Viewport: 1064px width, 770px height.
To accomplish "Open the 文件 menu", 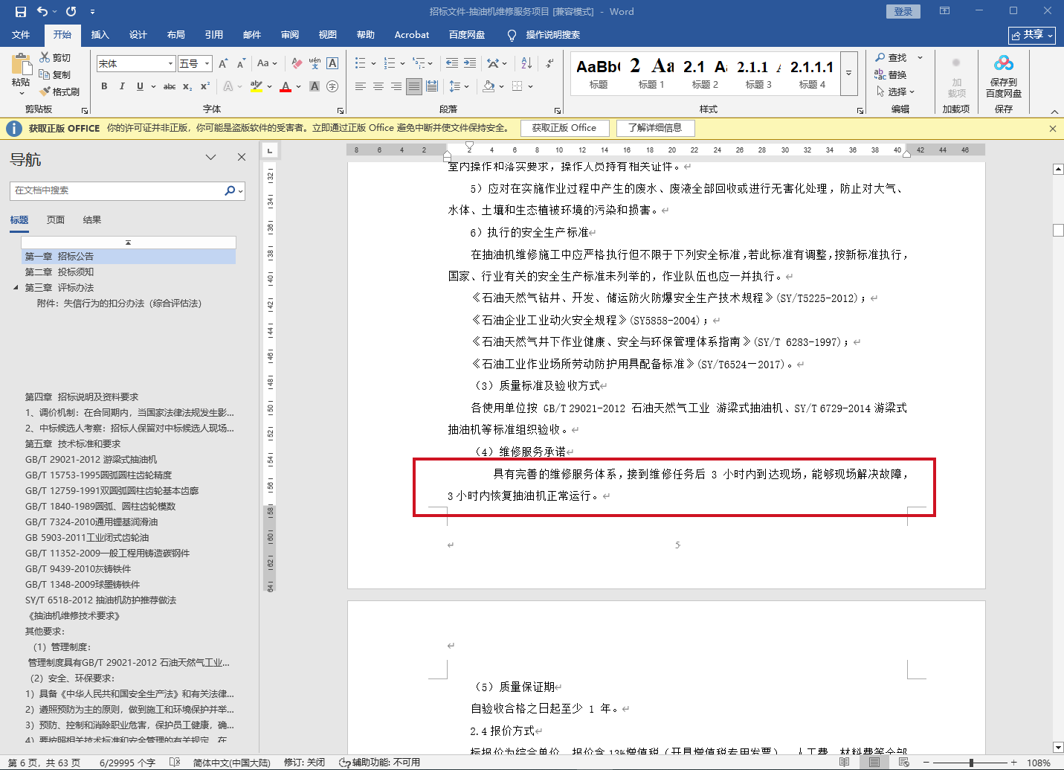I will 21,35.
